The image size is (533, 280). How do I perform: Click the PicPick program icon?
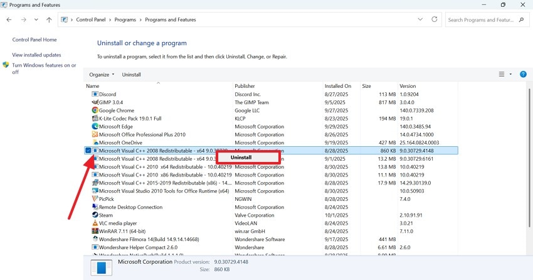coord(95,199)
